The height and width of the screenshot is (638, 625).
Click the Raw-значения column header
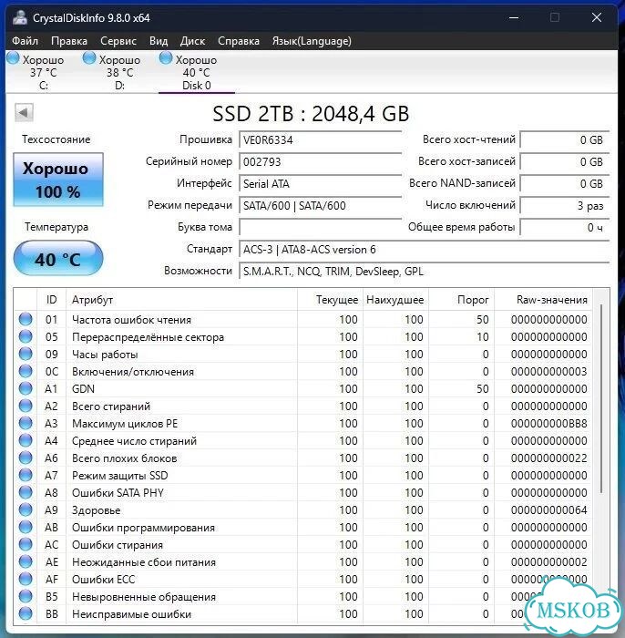click(x=543, y=300)
